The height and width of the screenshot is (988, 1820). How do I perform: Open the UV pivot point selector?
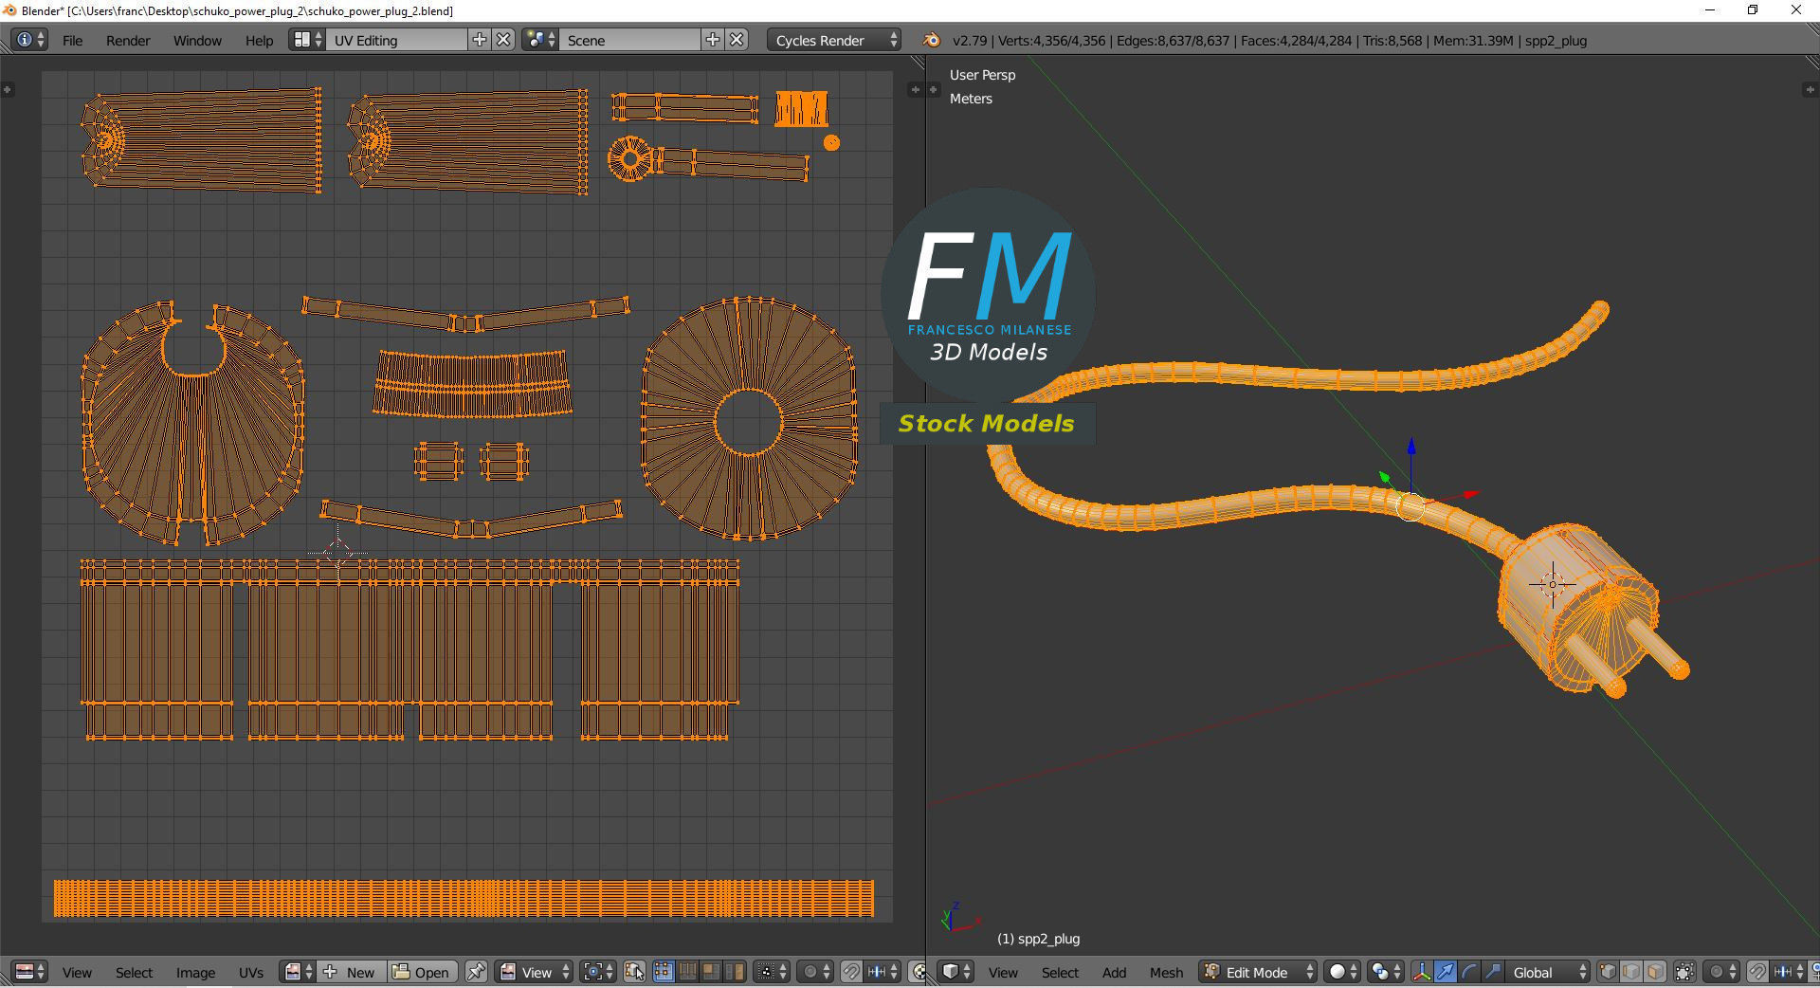[598, 972]
